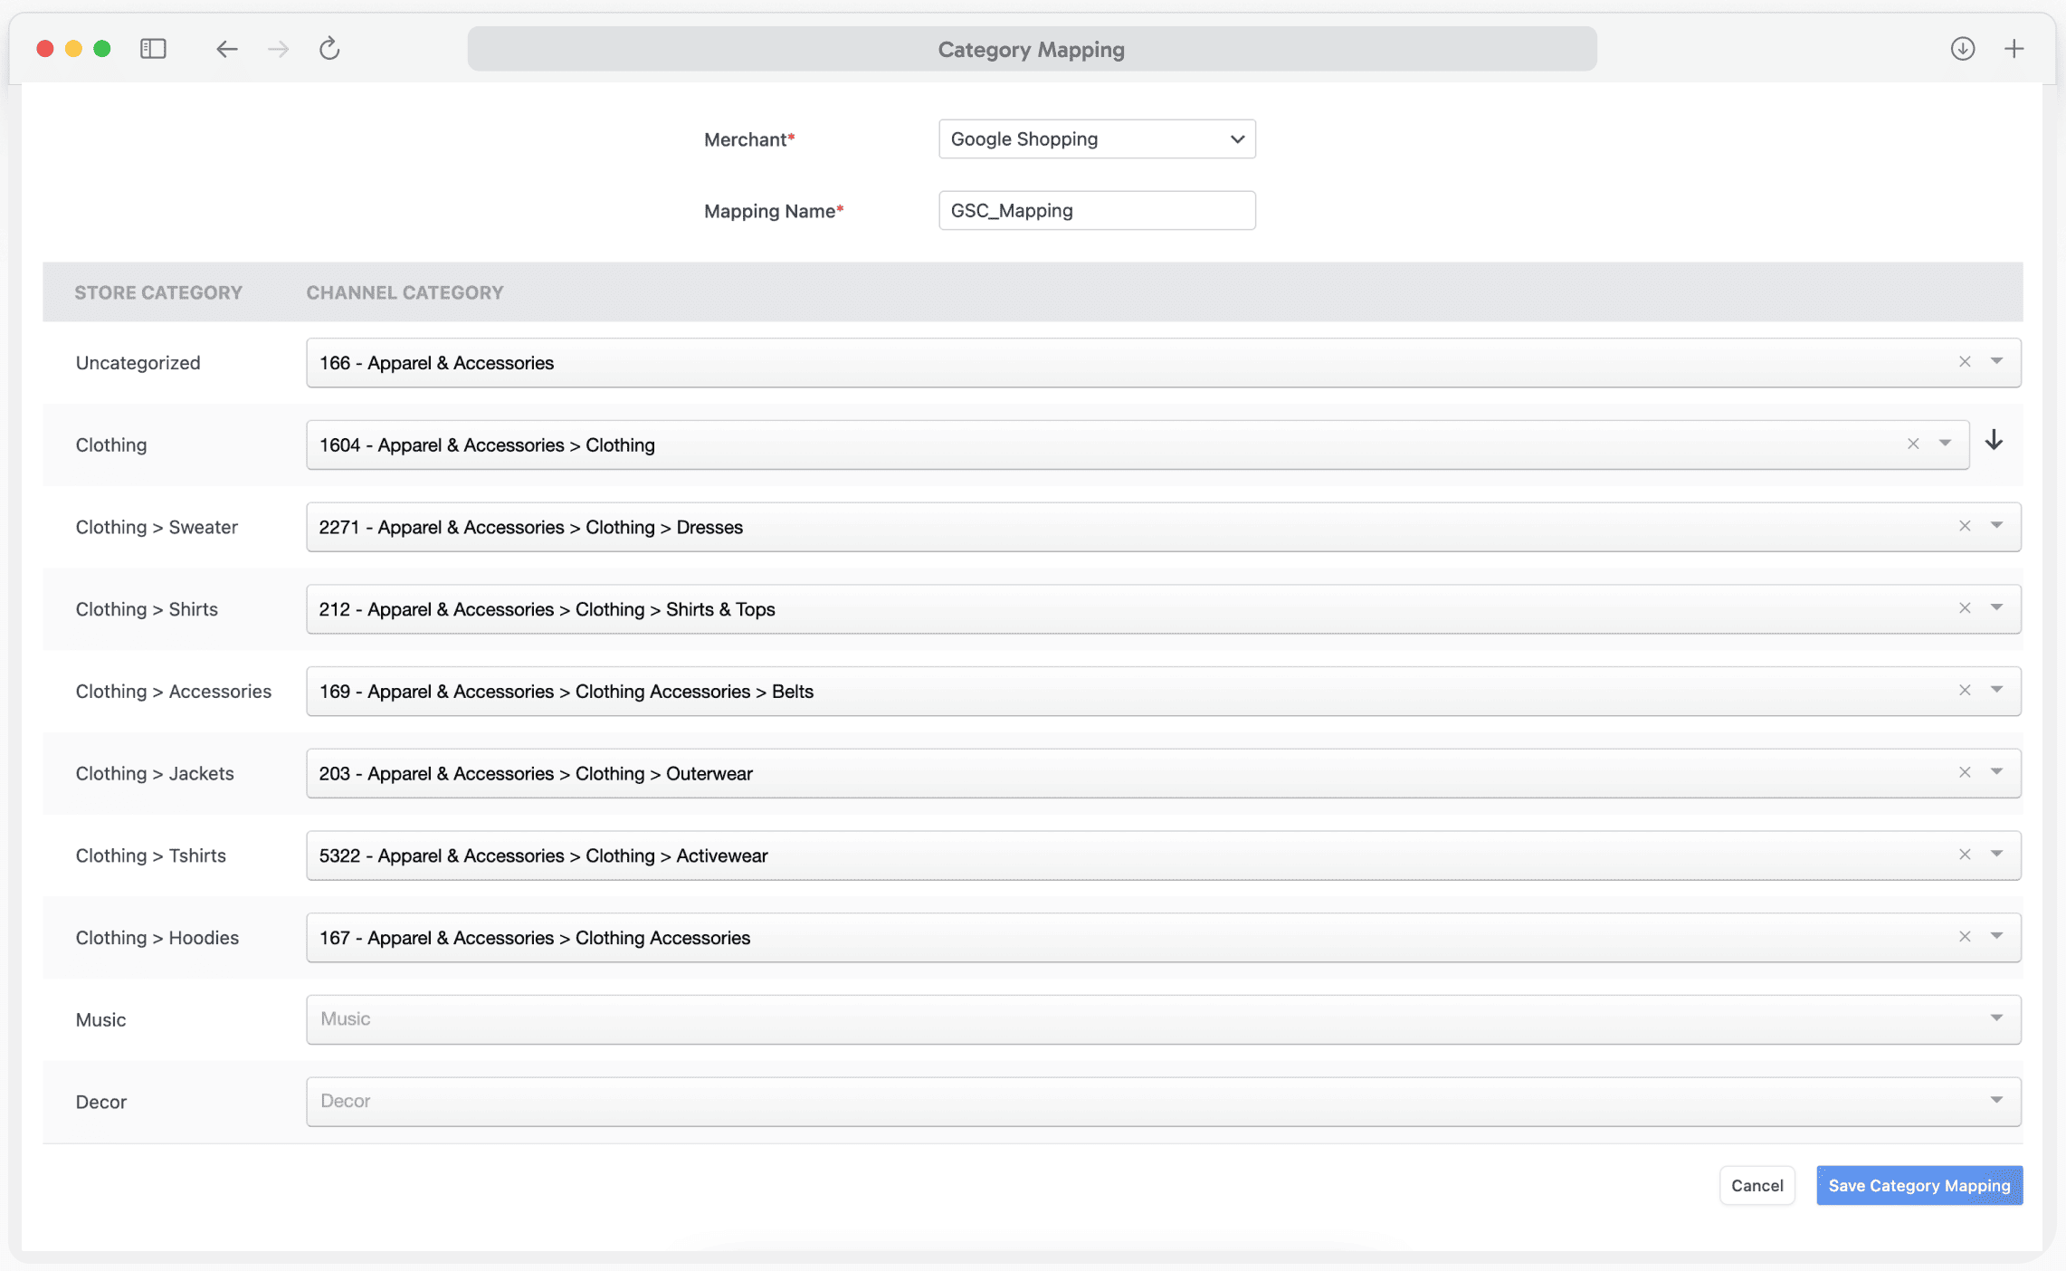Toggle the browser sidebar panel
The width and height of the screenshot is (2066, 1271).
click(x=153, y=49)
